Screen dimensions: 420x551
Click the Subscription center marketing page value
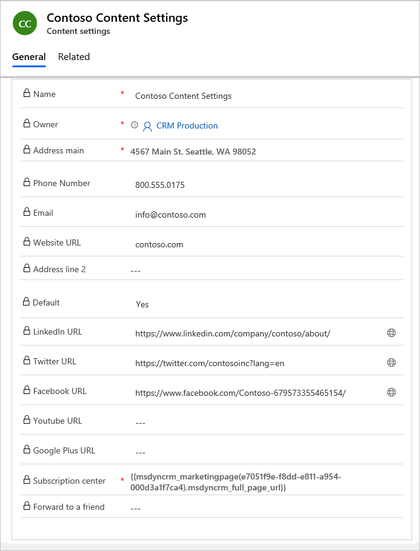pos(236,482)
